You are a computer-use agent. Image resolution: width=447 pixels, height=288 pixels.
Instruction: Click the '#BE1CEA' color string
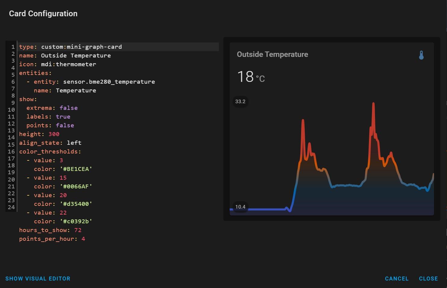click(76, 169)
